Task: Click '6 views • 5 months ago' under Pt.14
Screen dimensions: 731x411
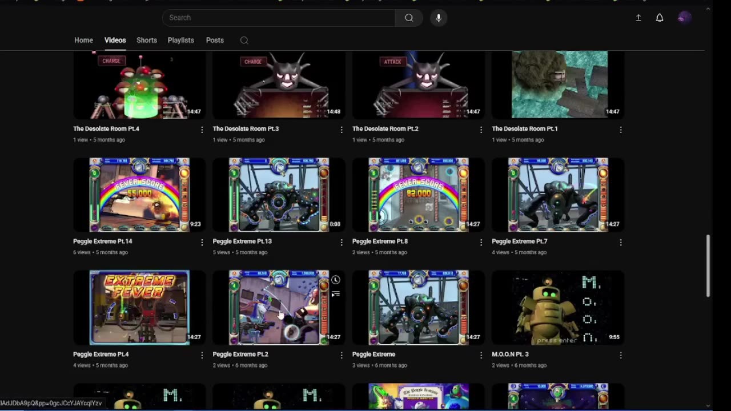Action: tap(101, 252)
